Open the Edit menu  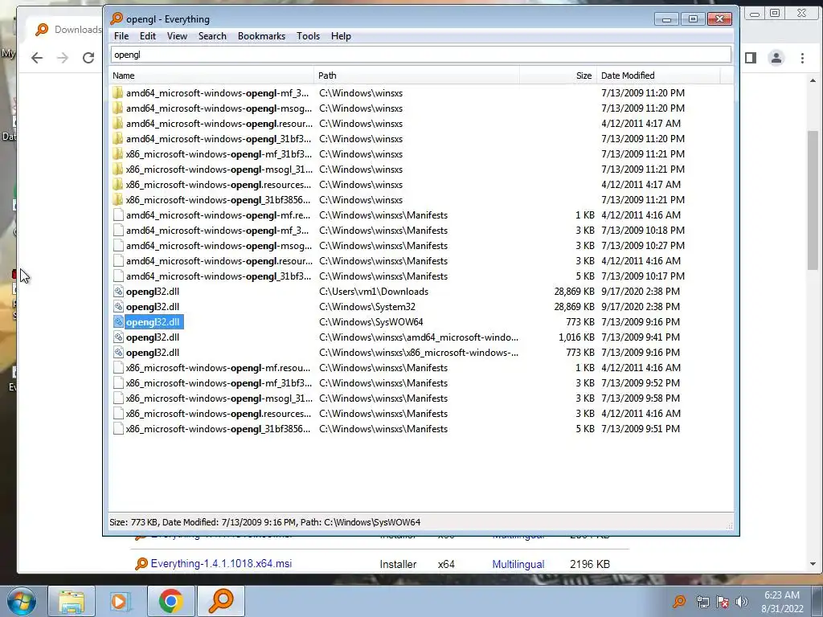tap(148, 36)
